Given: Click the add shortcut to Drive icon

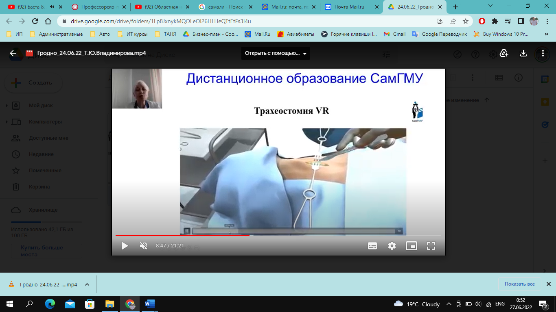Looking at the screenshot, I should coord(504,53).
